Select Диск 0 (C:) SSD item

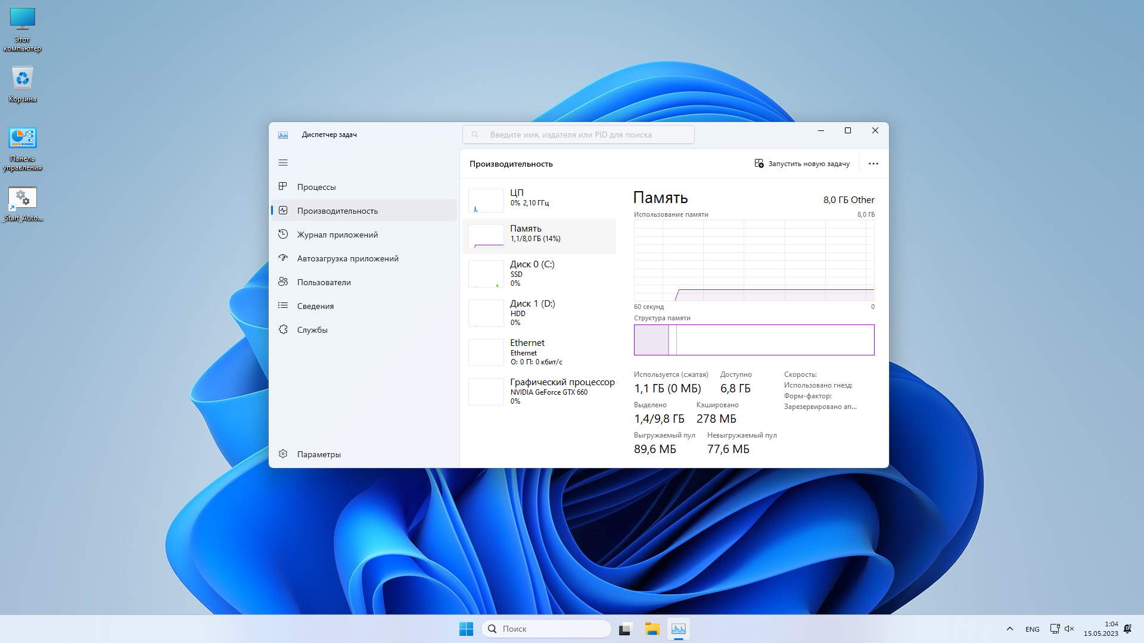539,273
